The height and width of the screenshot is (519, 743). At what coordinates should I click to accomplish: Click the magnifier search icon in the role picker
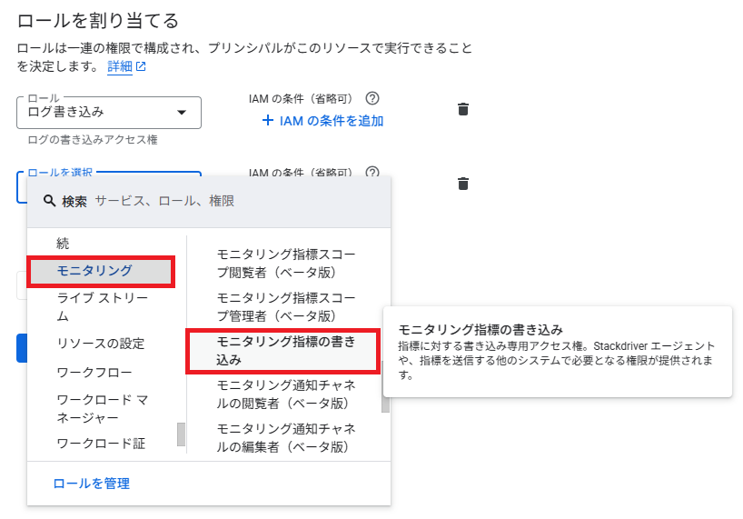(49, 202)
